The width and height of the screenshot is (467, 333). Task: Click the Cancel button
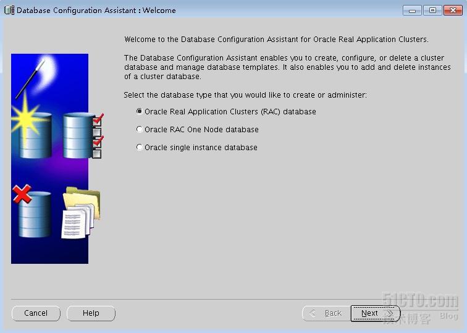pos(36,313)
